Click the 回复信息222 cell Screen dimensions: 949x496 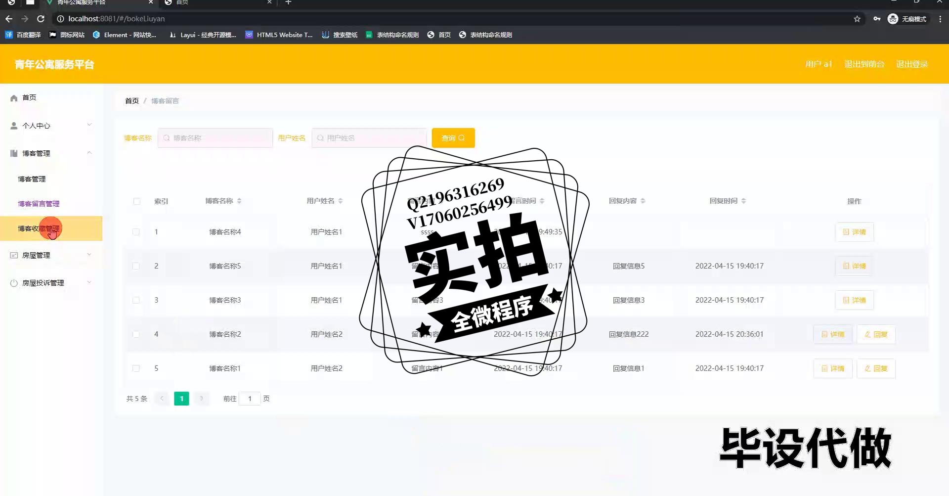pyautogui.click(x=629, y=334)
